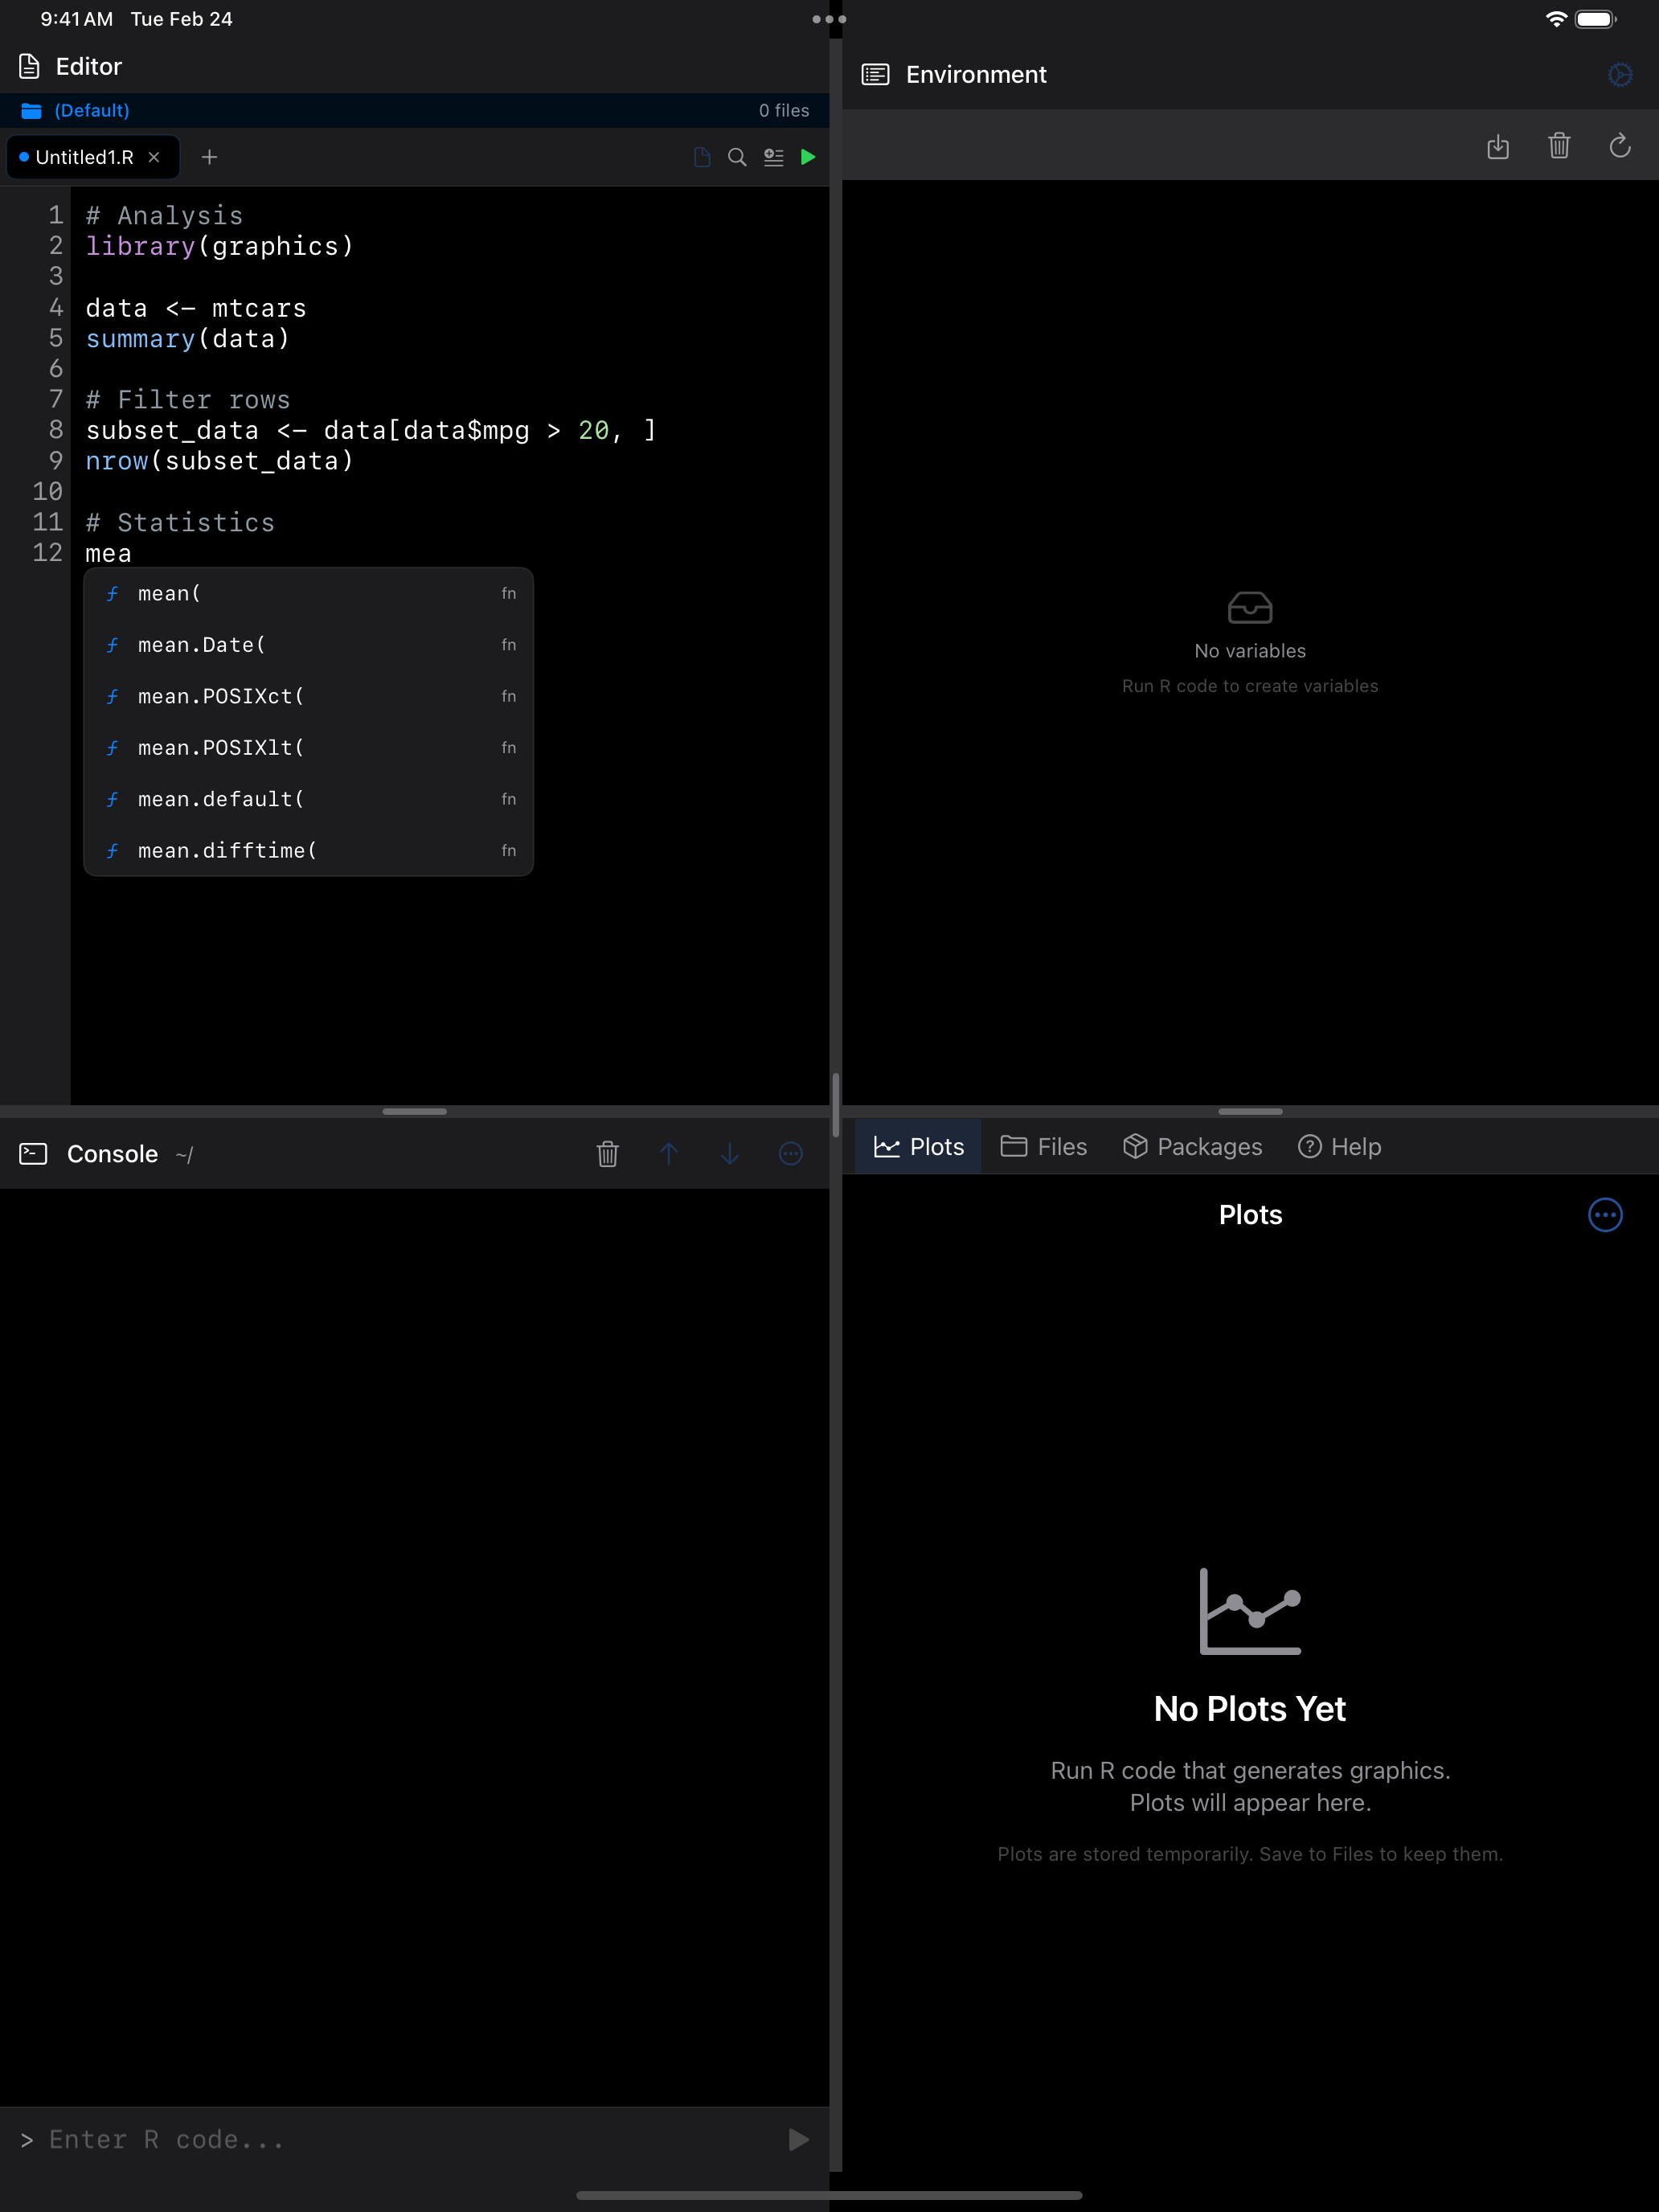Image resolution: width=1659 pixels, height=2212 pixels.
Task: Switch to the Packages tab
Action: (1192, 1146)
